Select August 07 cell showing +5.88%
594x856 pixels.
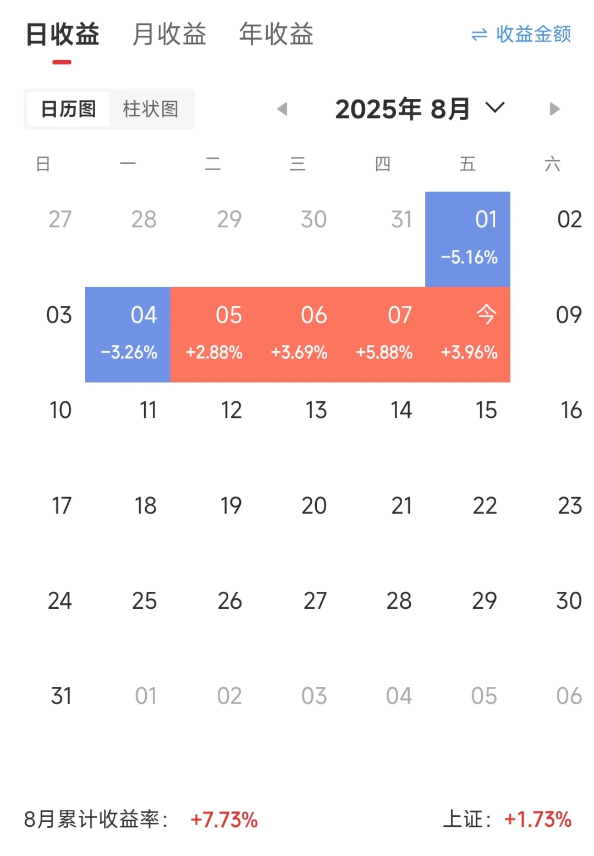[383, 334]
